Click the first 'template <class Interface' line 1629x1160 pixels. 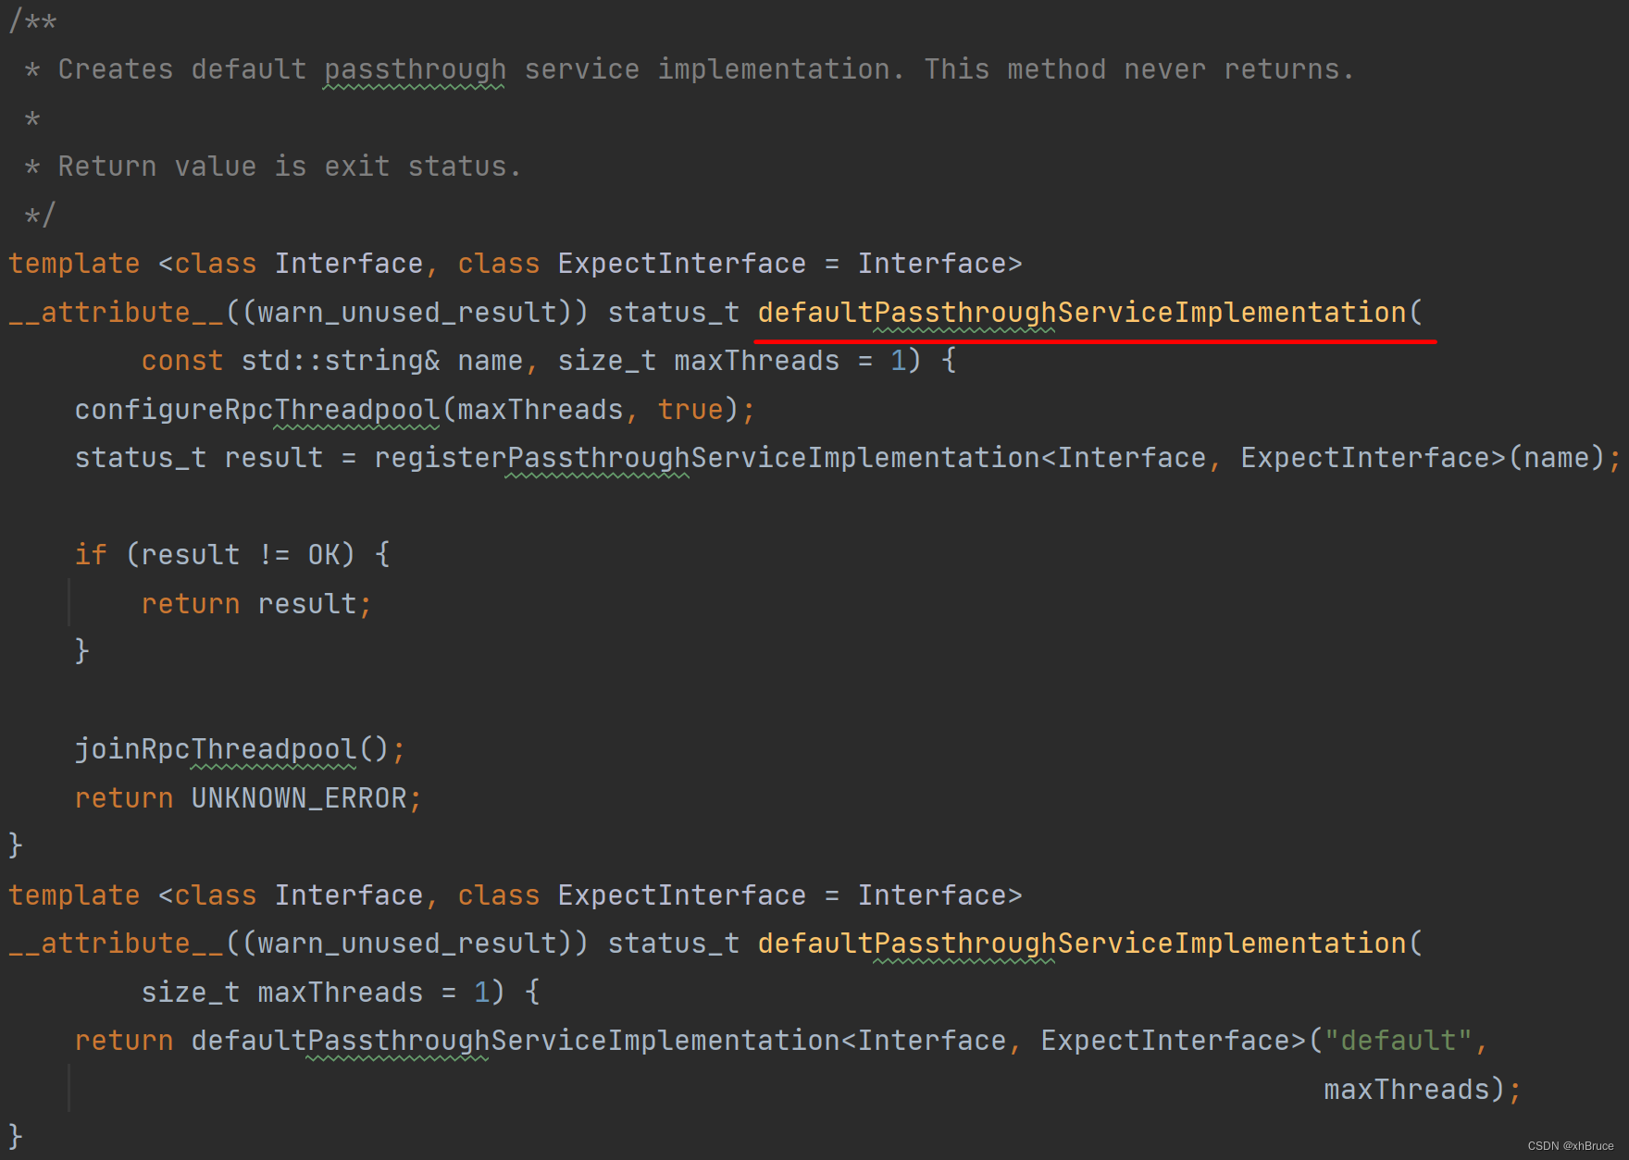coord(516,264)
